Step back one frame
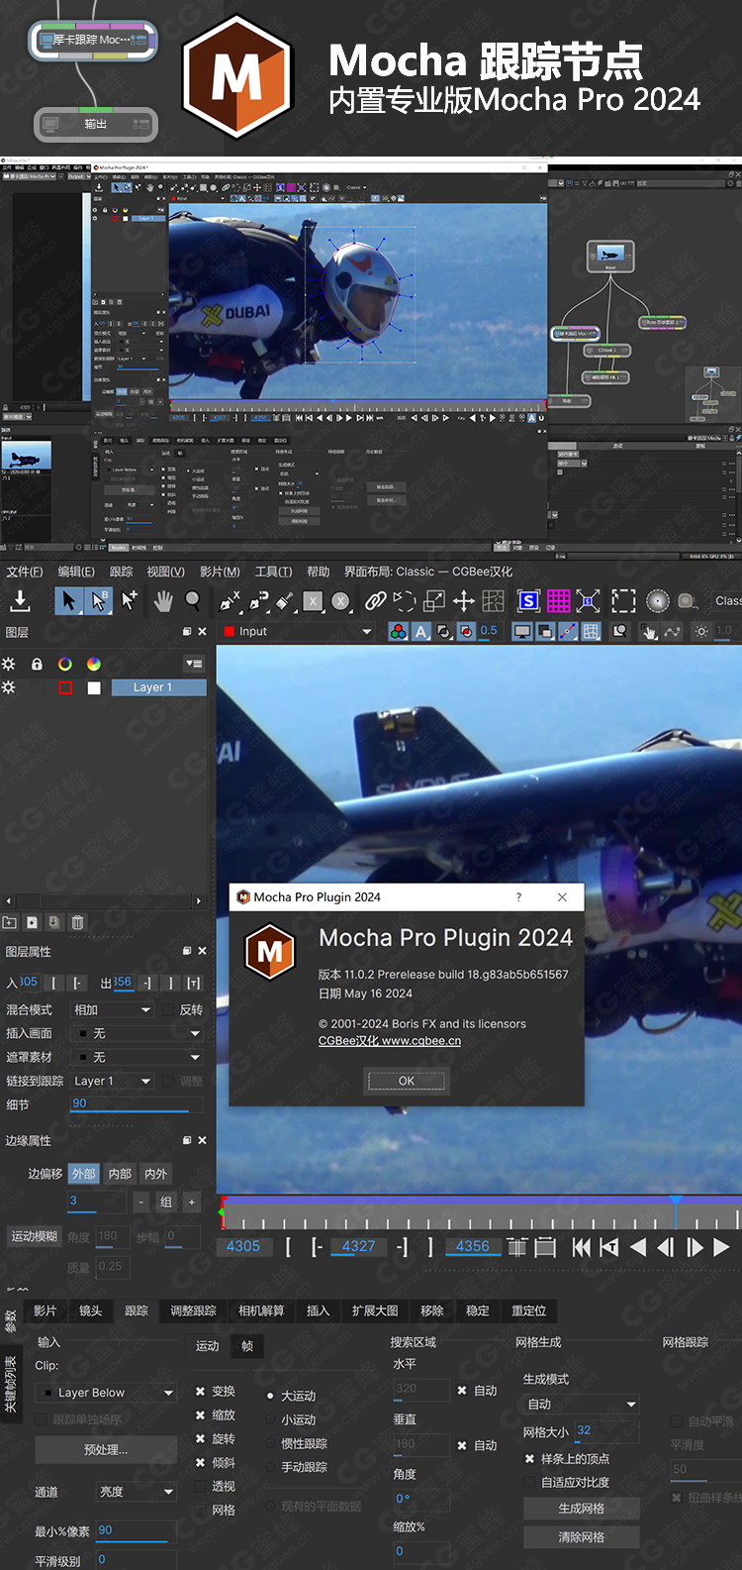 pyautogui.click(x=666, y=1247)
